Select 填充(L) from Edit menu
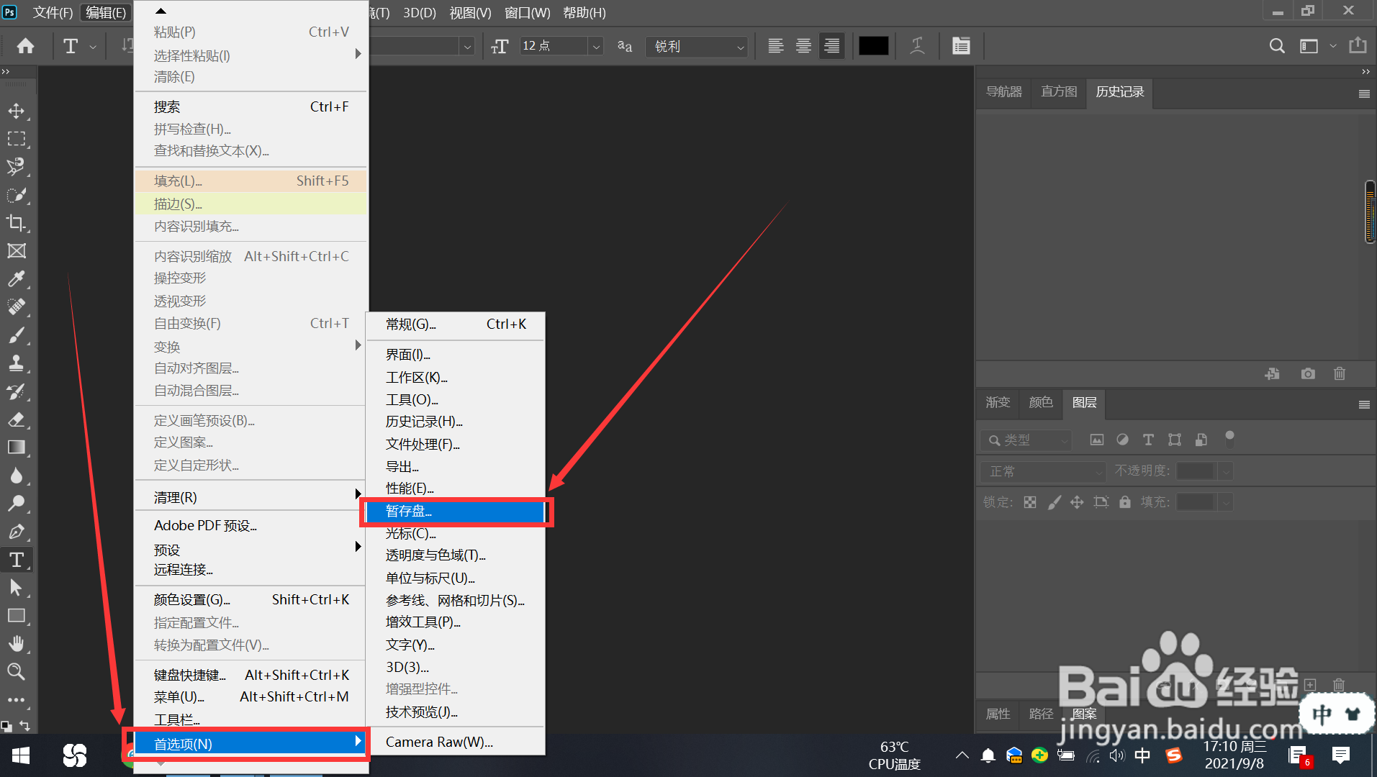Screen dimensions: 1377x777 point(250,181)
